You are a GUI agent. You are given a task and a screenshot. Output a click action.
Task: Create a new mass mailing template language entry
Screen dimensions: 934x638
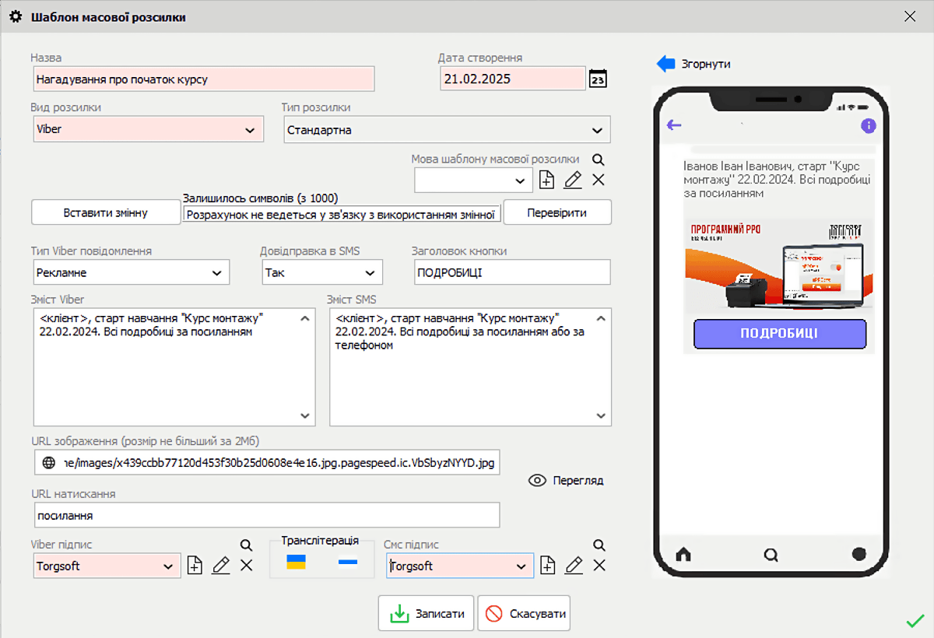click(546, 180)
